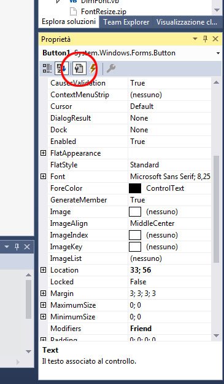Click Solution Explorer scroll down arrow
This screenshot has width=224, height=384.
pyautogui.click(x=217, y=10)
